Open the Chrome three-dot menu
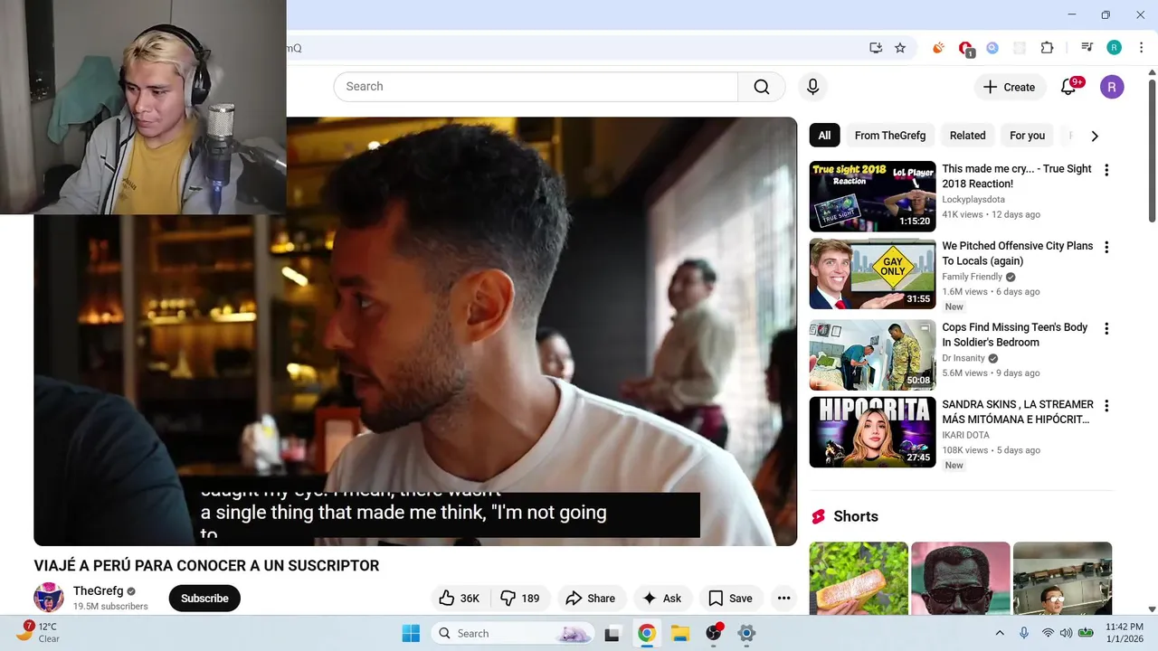The image size is (1158, 651). click(x=1141, y=48)
